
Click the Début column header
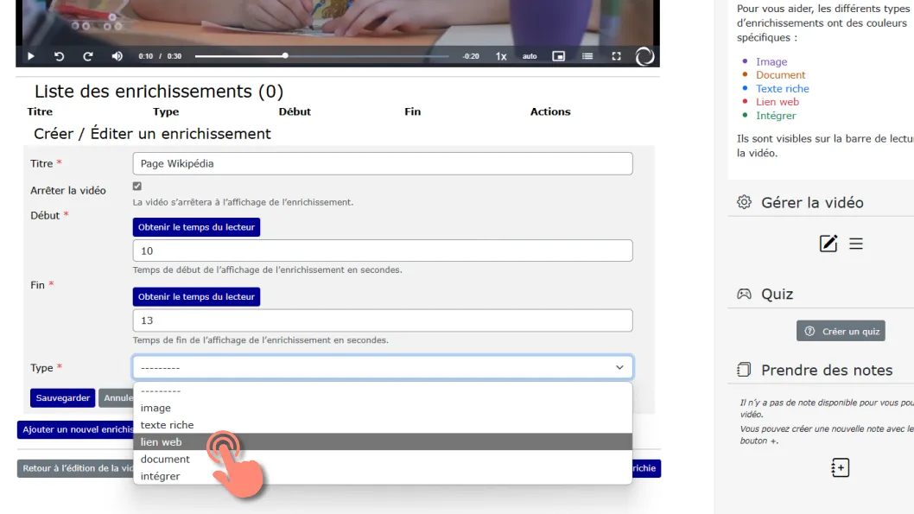(295, 112)
